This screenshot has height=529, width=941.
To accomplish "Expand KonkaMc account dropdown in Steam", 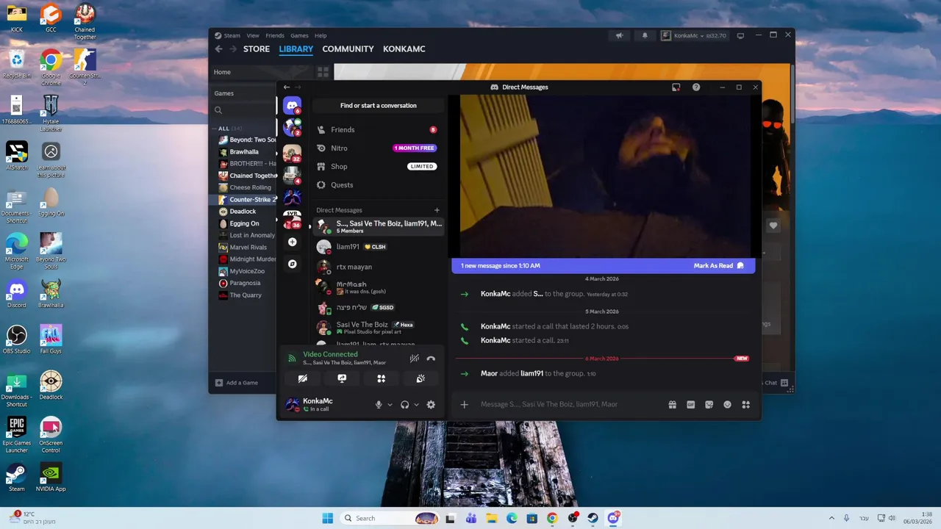I will pos(693,35).
